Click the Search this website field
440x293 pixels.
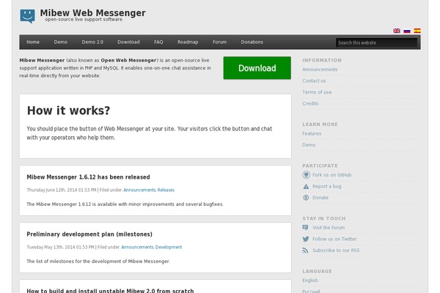point(377,42)
